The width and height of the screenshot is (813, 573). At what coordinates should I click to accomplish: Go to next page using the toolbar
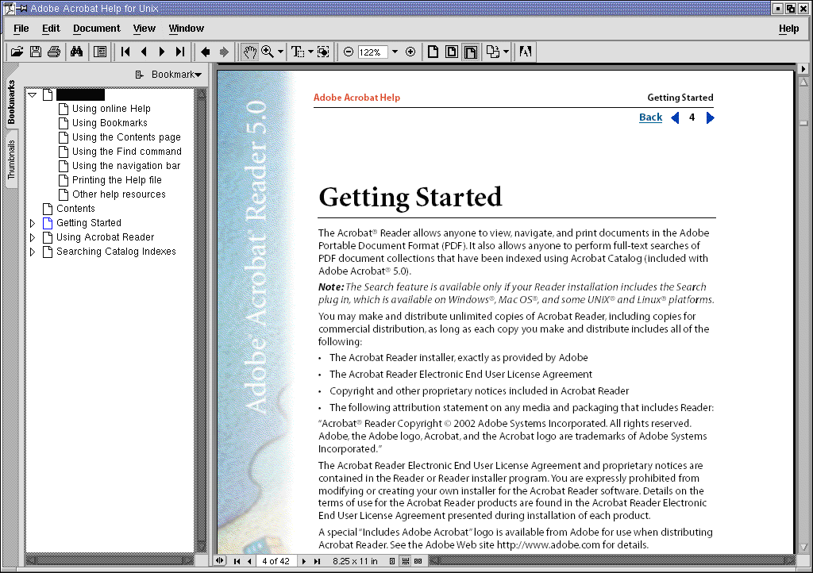click(x=162, y=52)
